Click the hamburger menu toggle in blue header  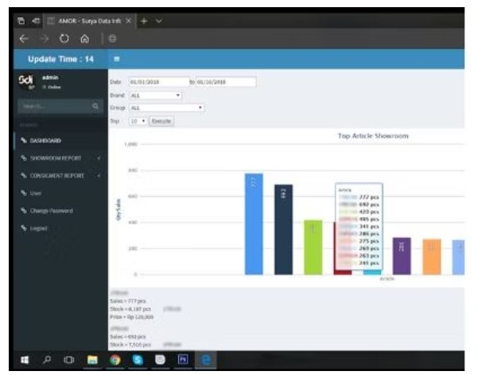[116, 59]
